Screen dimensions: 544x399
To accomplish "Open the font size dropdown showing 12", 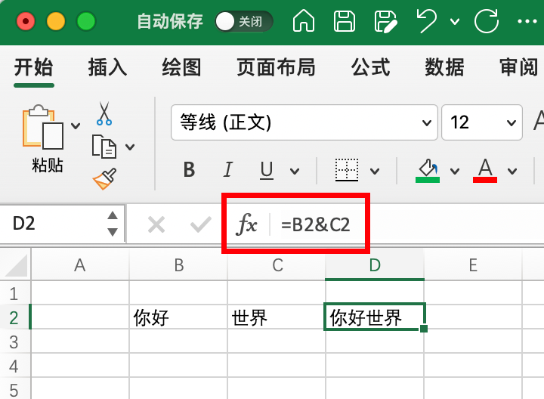I will click(x=482, y=122).
